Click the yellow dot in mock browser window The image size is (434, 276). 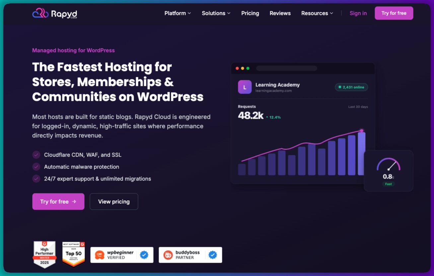coord(243,68)
